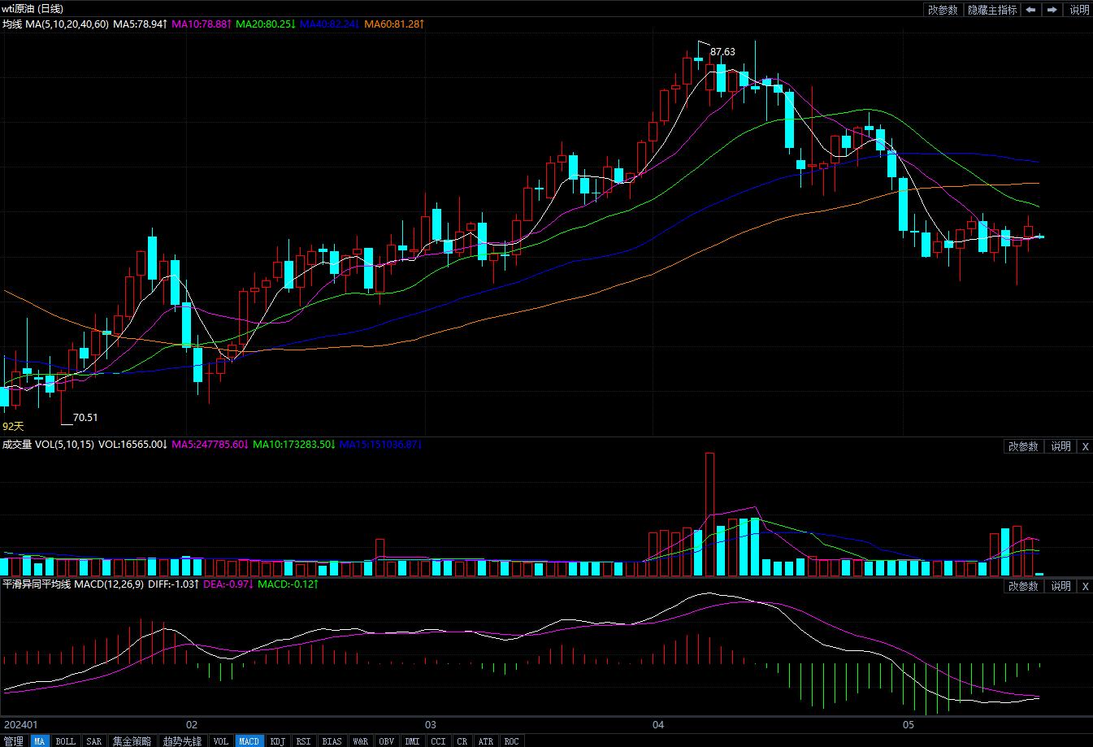Click 说明 at the top right corner
The height and width of the screenshot is (747, 1093).
[1078, 10]
